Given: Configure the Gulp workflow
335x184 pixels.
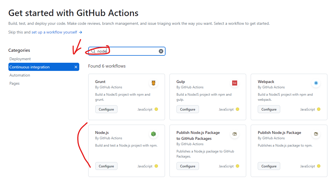Looking at the screenshot, I should 187,109.
